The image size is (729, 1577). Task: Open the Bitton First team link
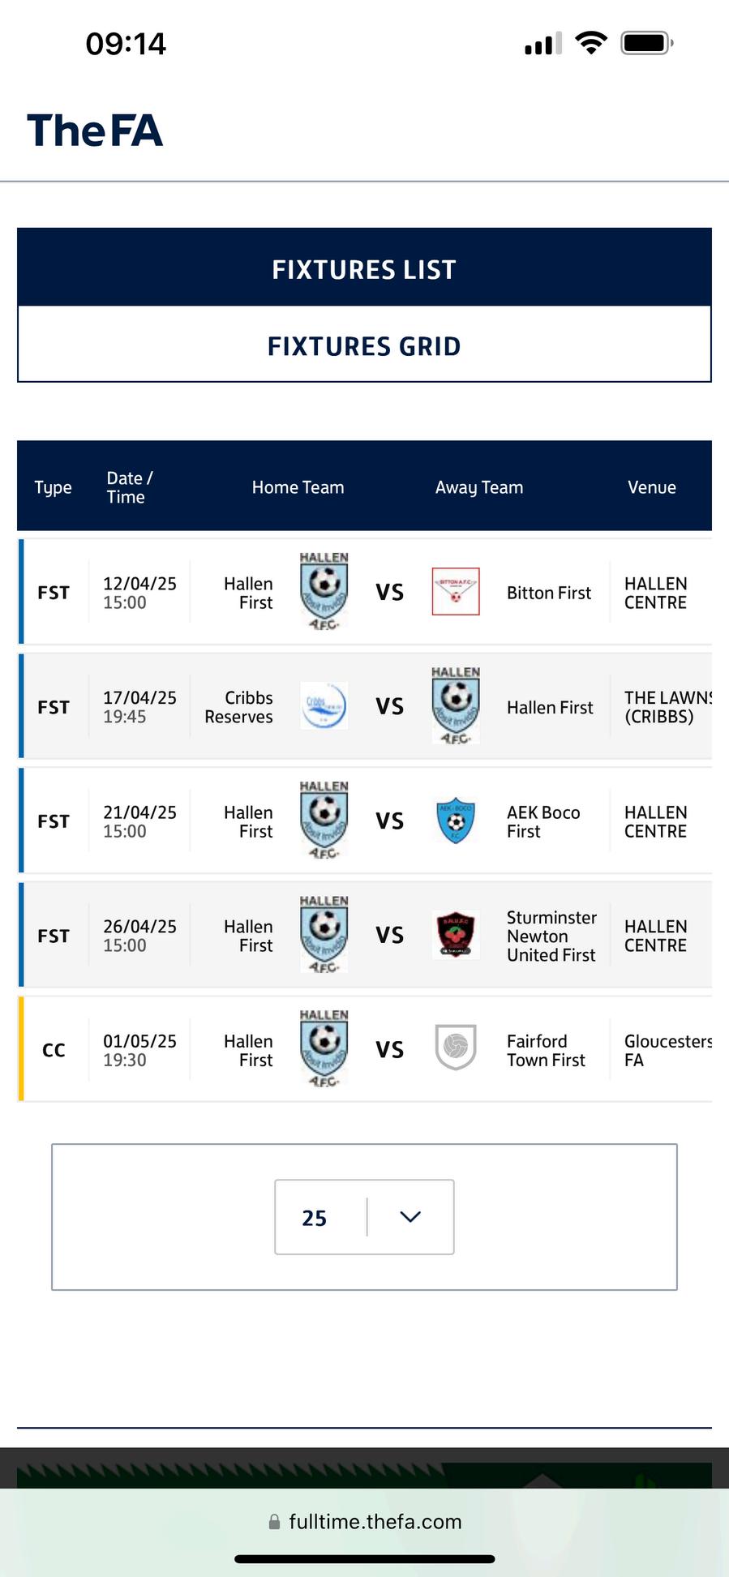(x=549, y=594)
